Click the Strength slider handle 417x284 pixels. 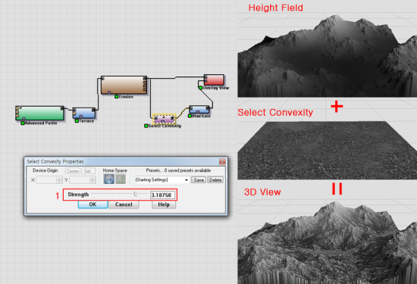tap(136, 194)
